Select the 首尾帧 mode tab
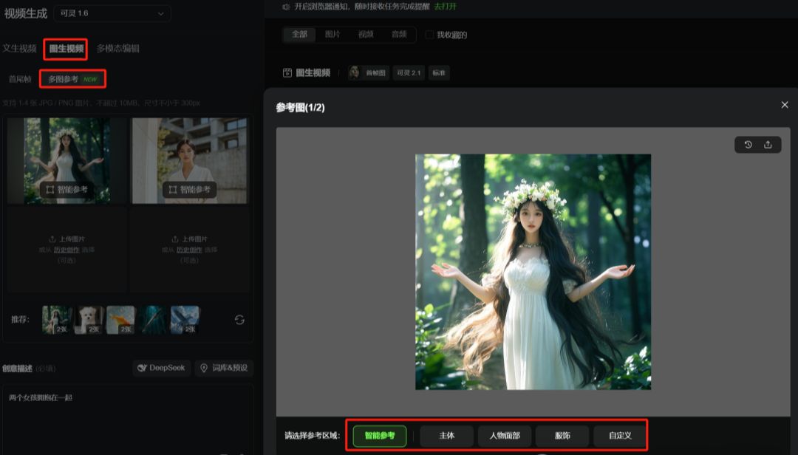Viewport: 798px width, 455px height. point(20,79)
